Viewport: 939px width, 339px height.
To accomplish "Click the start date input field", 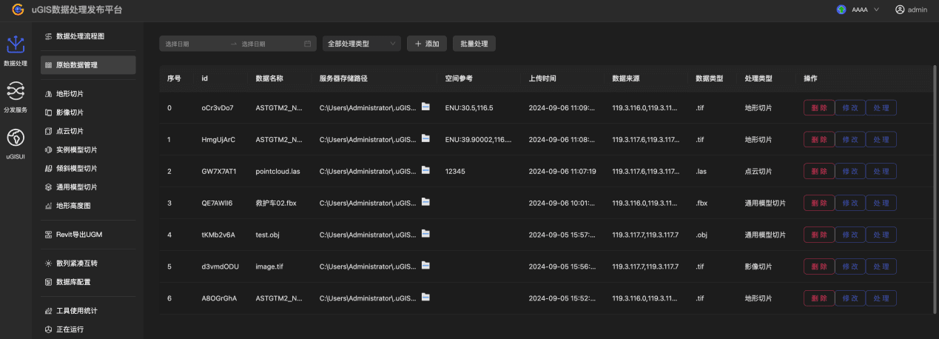I will tap(194, 44).
